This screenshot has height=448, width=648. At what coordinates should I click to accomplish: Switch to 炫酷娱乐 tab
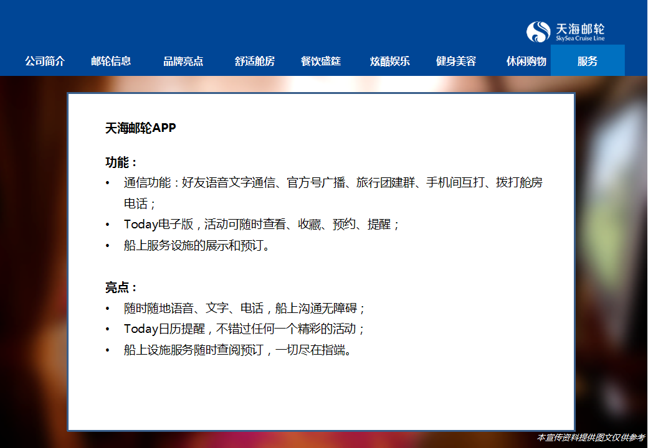(389, 61)
